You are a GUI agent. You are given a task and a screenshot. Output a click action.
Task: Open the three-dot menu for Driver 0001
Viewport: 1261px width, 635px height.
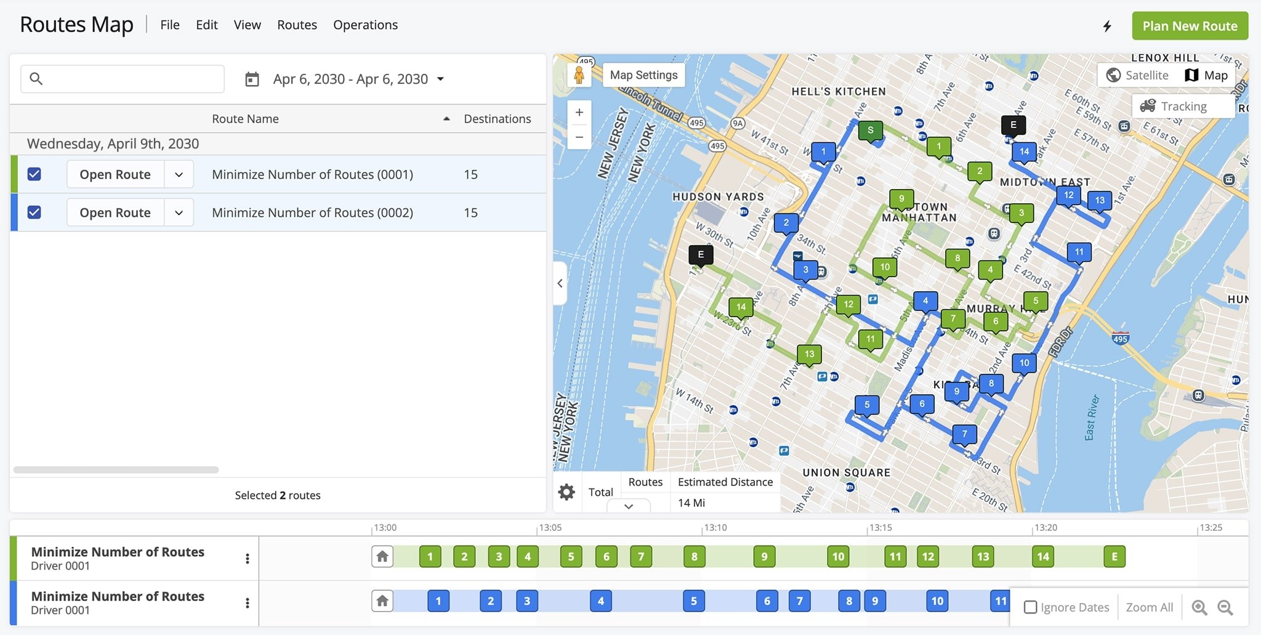(x=248, y=558)
